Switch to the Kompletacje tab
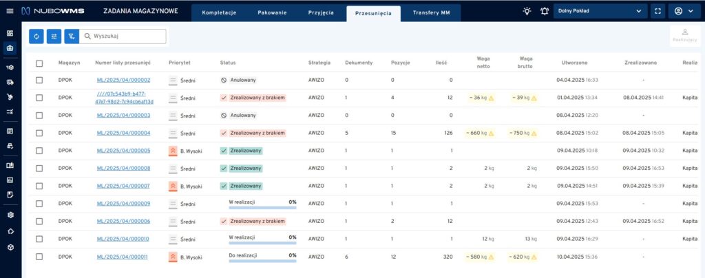This screenshot has height=278, width=705. 219,13
